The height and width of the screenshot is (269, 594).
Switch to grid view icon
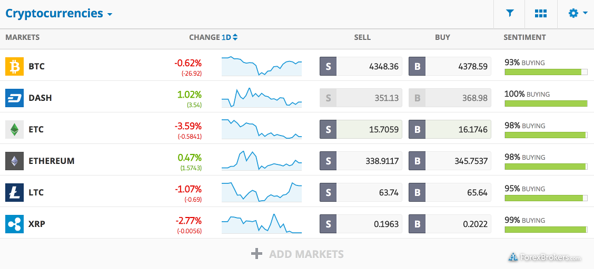pyautogui.click(x=541, y=14)
